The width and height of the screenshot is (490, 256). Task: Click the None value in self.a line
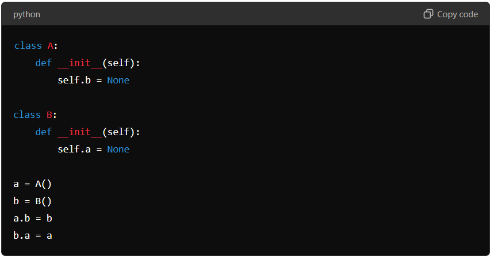pos(118,150)
